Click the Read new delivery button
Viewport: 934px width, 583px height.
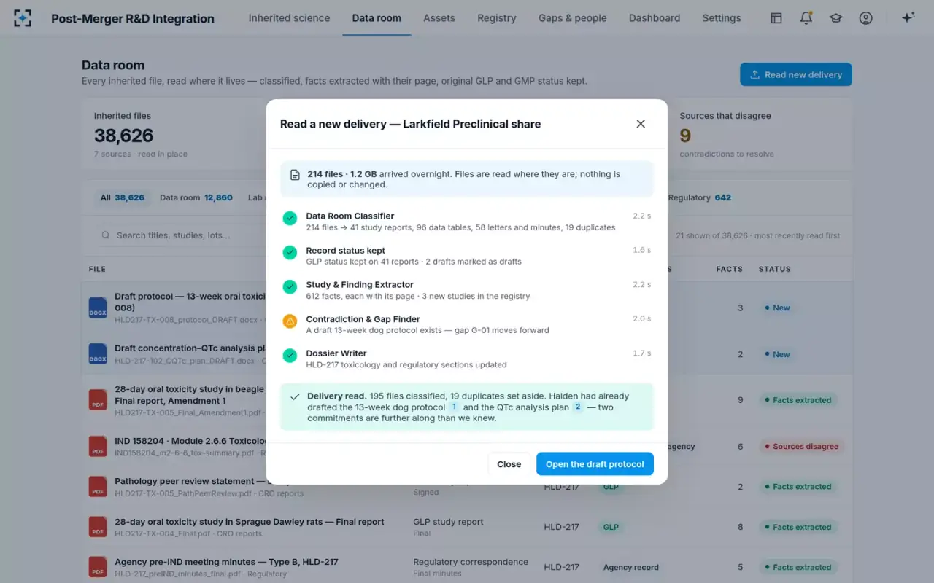[x=796, y=74]
